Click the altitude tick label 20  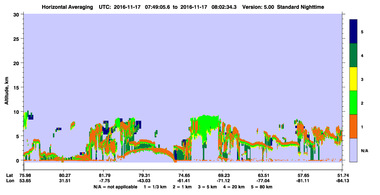pos(17,63)
